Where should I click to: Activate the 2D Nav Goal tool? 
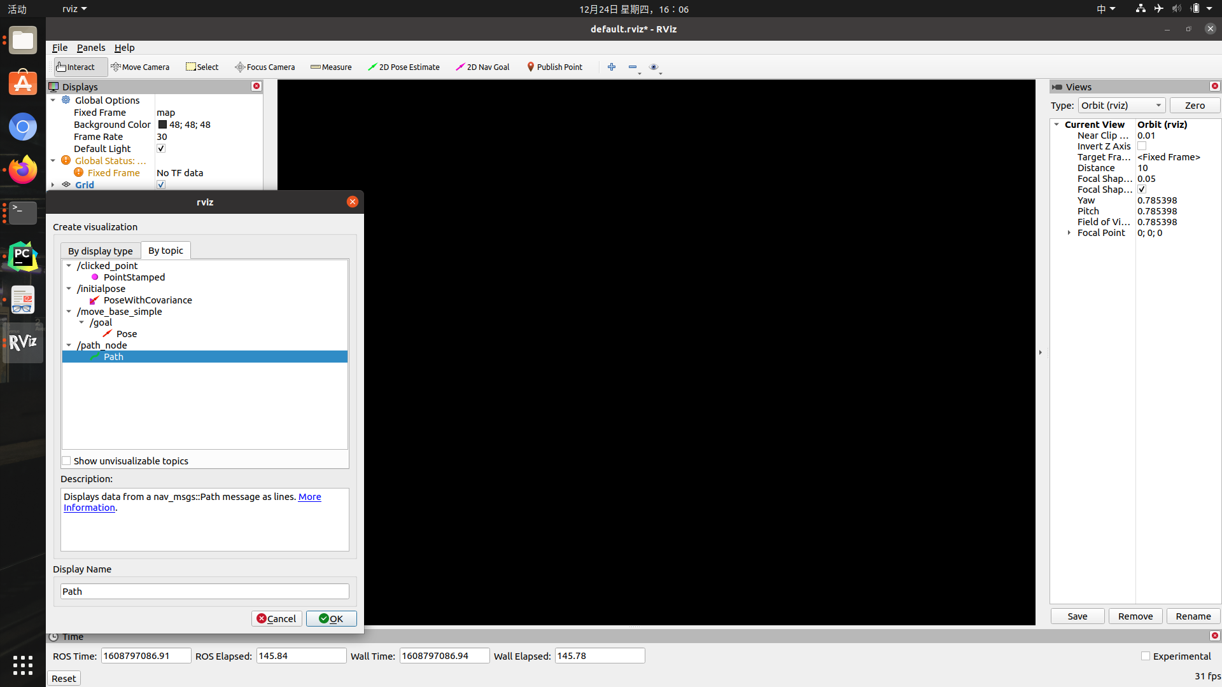(x=482, y=67)
